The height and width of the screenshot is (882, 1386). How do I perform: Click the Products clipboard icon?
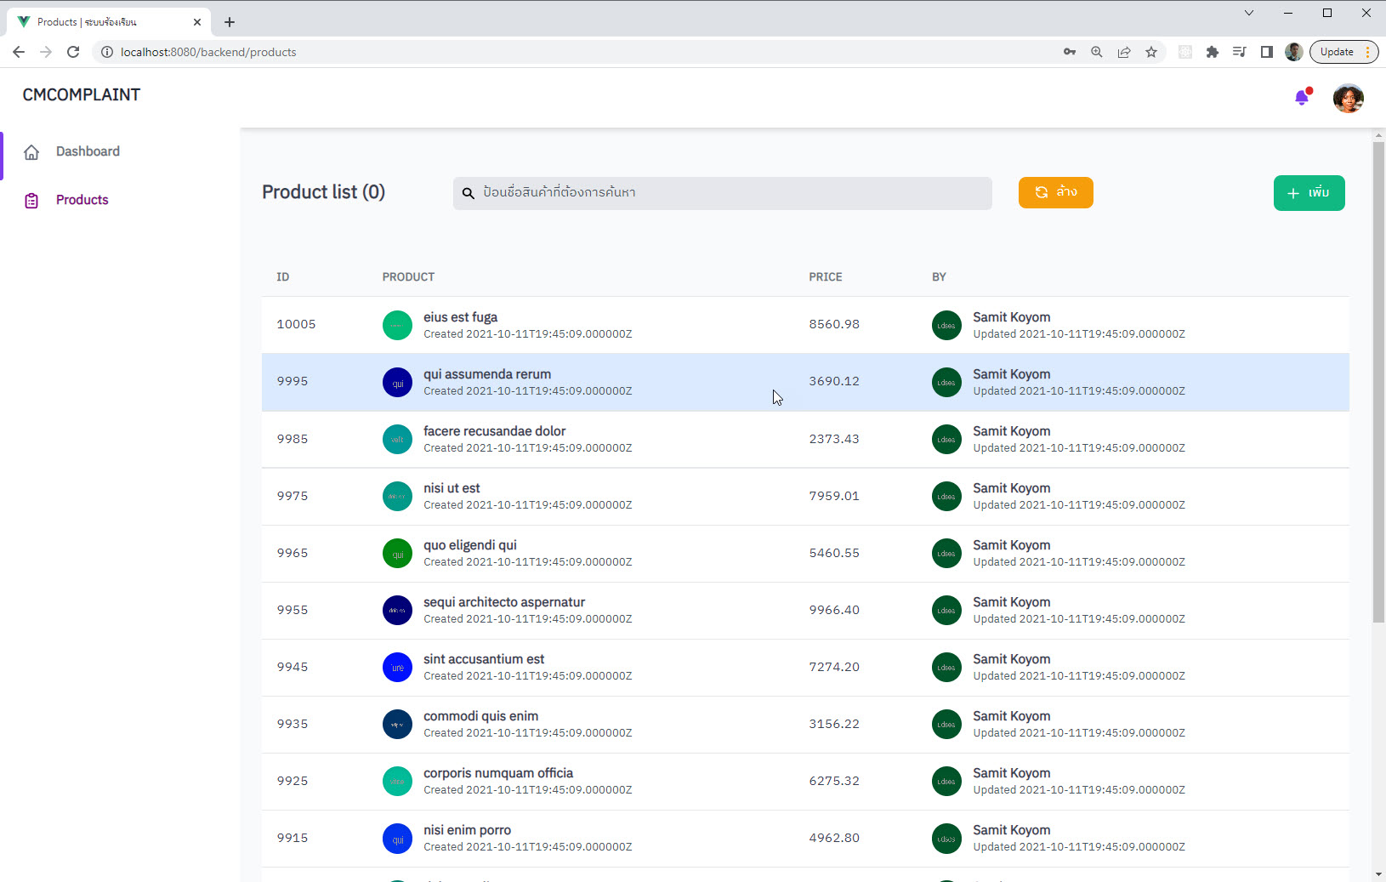pyautogui.click(x=31, y=201)
